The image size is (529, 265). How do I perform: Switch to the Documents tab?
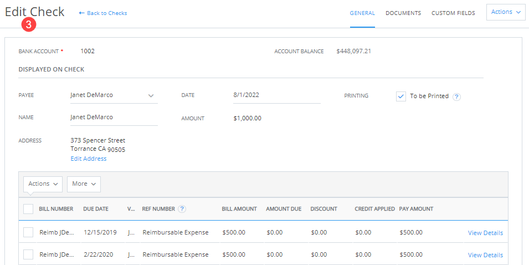tap(403, 13)
